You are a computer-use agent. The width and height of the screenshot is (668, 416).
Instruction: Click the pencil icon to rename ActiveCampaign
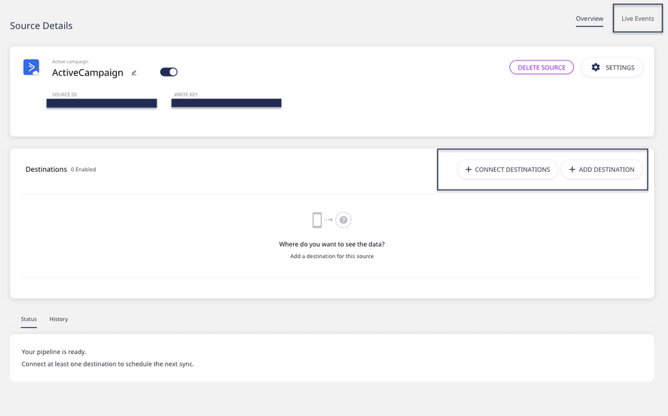pyautogui.click(x=134, y=72)
